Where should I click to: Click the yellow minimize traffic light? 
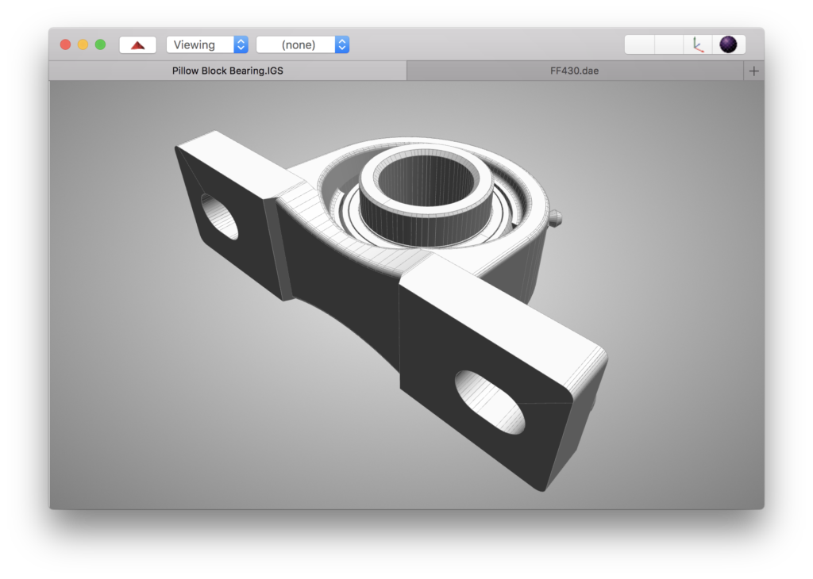81,44
